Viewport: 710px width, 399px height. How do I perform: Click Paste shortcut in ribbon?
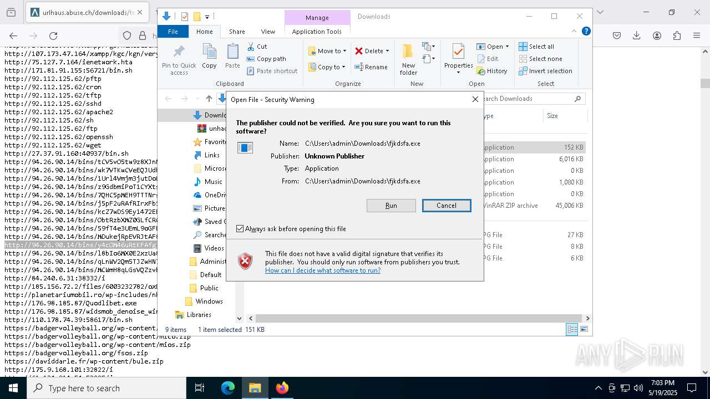[272, 71]
